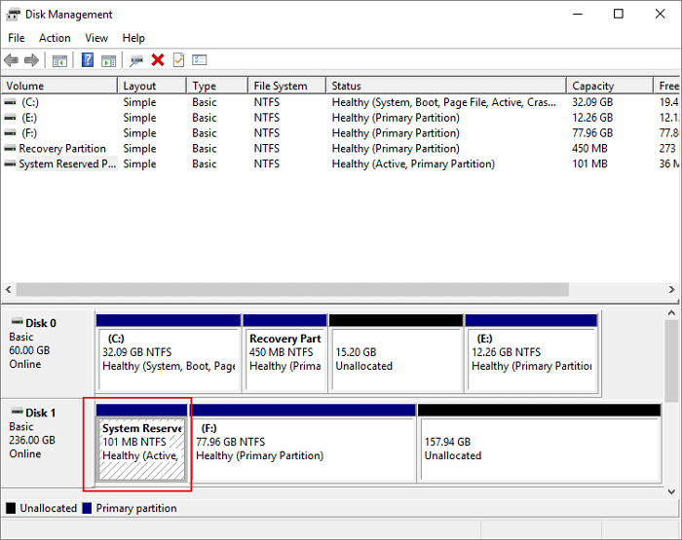Click the show/hide action pane icon
This screenshot has height=540, width=682.
coord(108,60)
